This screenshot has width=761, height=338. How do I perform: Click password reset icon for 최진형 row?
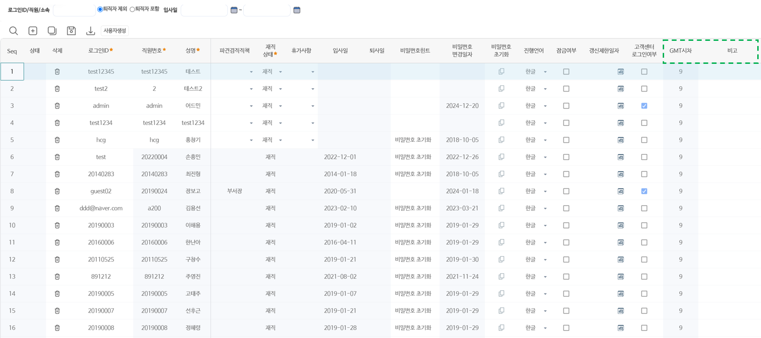(x=501, y=174)
